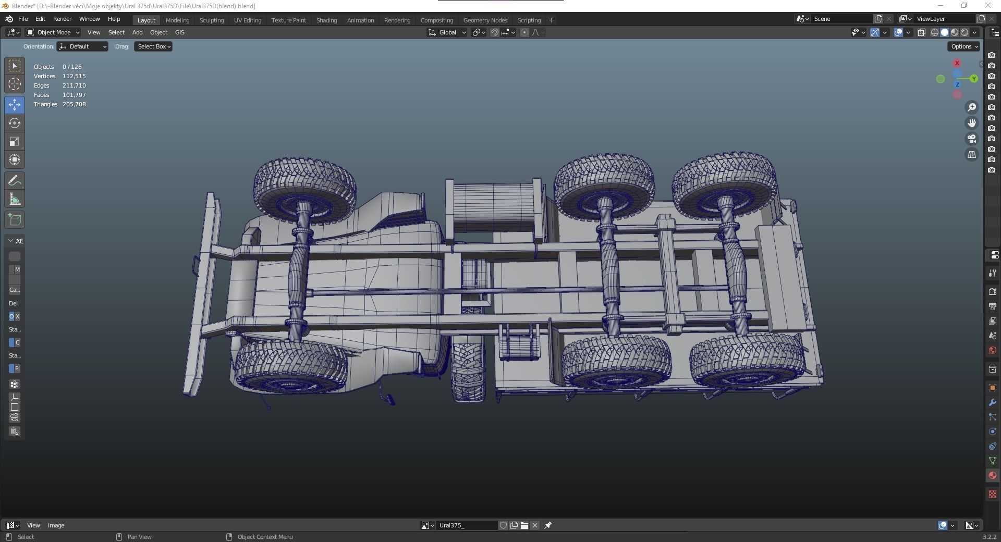1001x542 pixels.
Task: Click the zoom magnifier gizmo in viewport
Action: click(x=972, y=107)
